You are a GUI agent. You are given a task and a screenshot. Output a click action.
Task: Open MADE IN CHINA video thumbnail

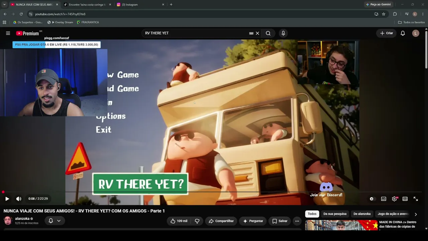(x=341, y=225)
